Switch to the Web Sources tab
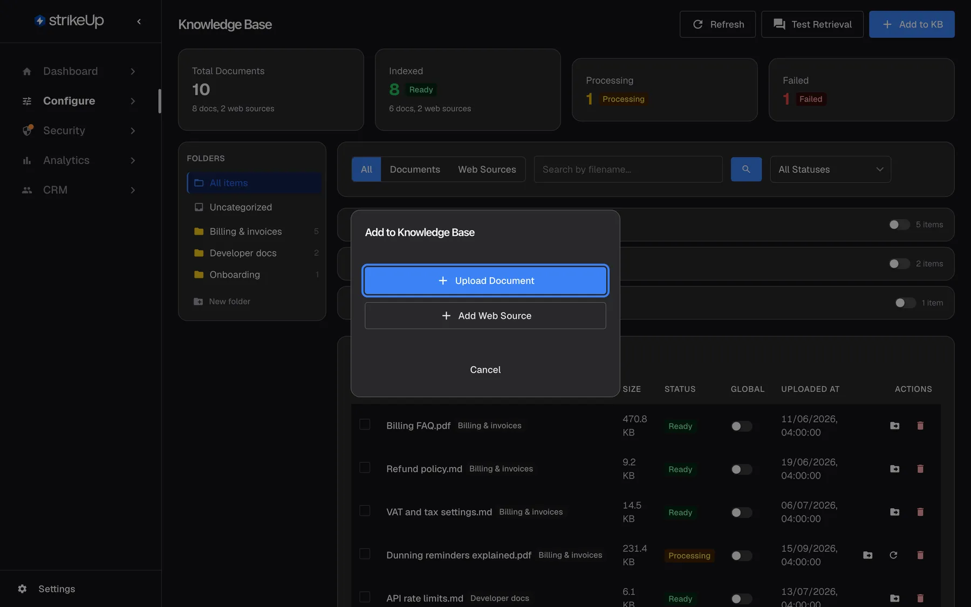 point(487,169)
